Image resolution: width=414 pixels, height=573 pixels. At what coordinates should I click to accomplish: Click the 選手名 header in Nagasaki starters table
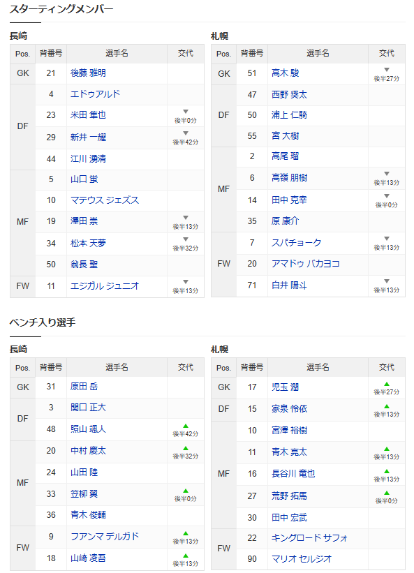117,53
